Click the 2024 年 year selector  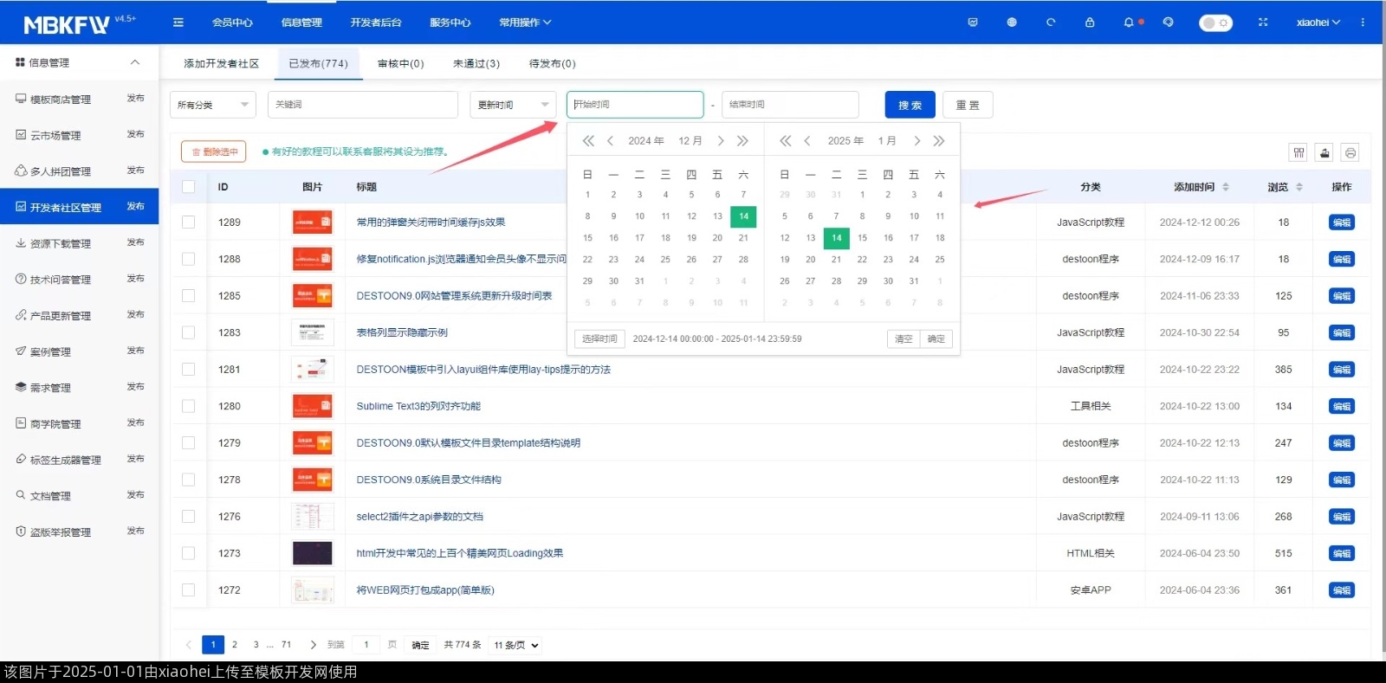[646, 141]
